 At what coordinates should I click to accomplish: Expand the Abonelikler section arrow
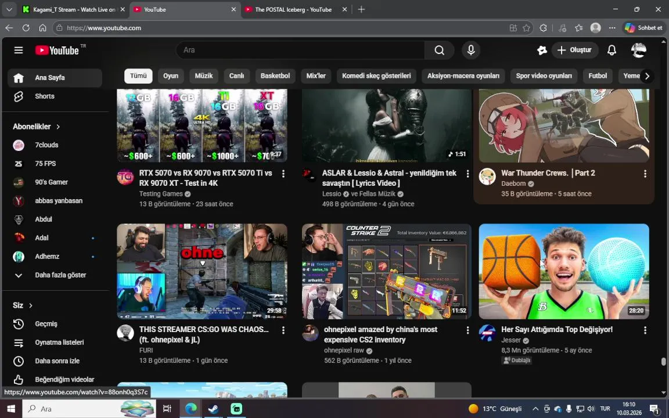pyautogui.click(x=58, y=127)
